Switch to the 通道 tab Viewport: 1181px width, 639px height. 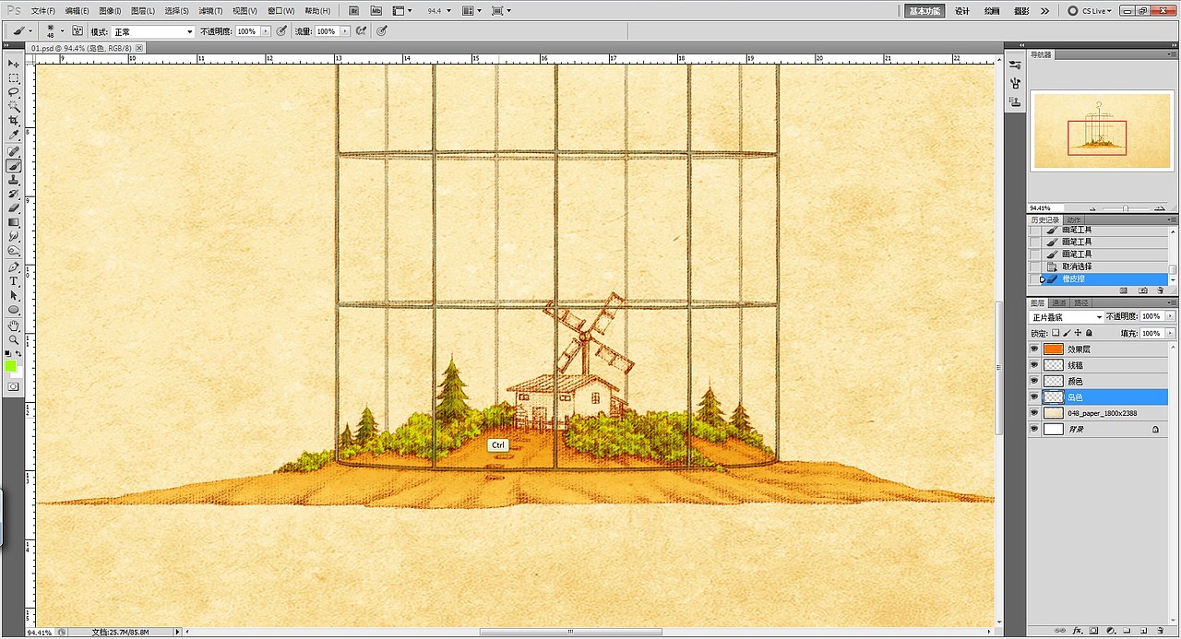pos(1059,302)
